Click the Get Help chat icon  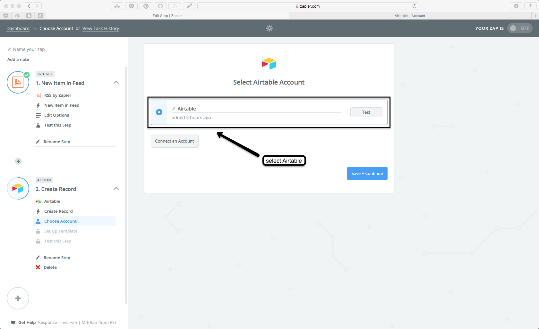(13, 322)
